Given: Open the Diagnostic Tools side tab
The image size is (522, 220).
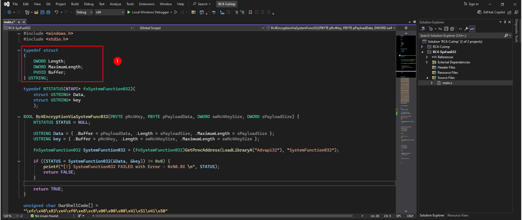Looking at the screenshot, I should 517,30.
